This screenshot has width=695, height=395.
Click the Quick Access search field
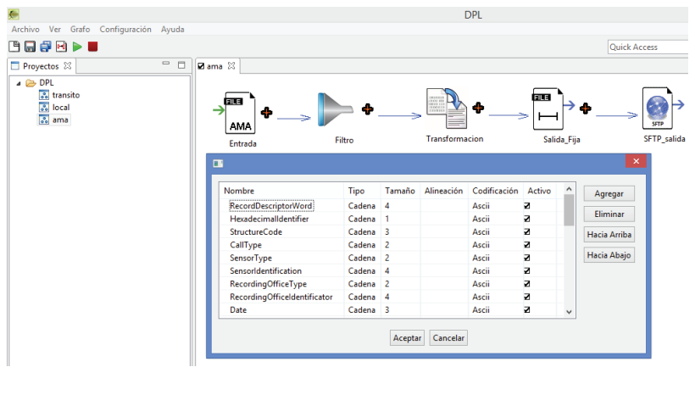(648, 47)
